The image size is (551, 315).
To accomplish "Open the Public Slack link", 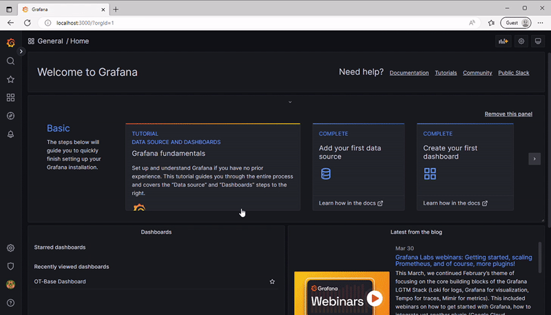I will tap(513, 73).
